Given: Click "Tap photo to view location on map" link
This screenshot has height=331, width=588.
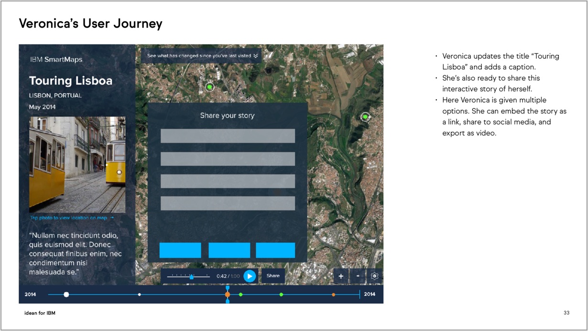Looking at the screenshot, I should pyautogui.click(x=72, y=218).
